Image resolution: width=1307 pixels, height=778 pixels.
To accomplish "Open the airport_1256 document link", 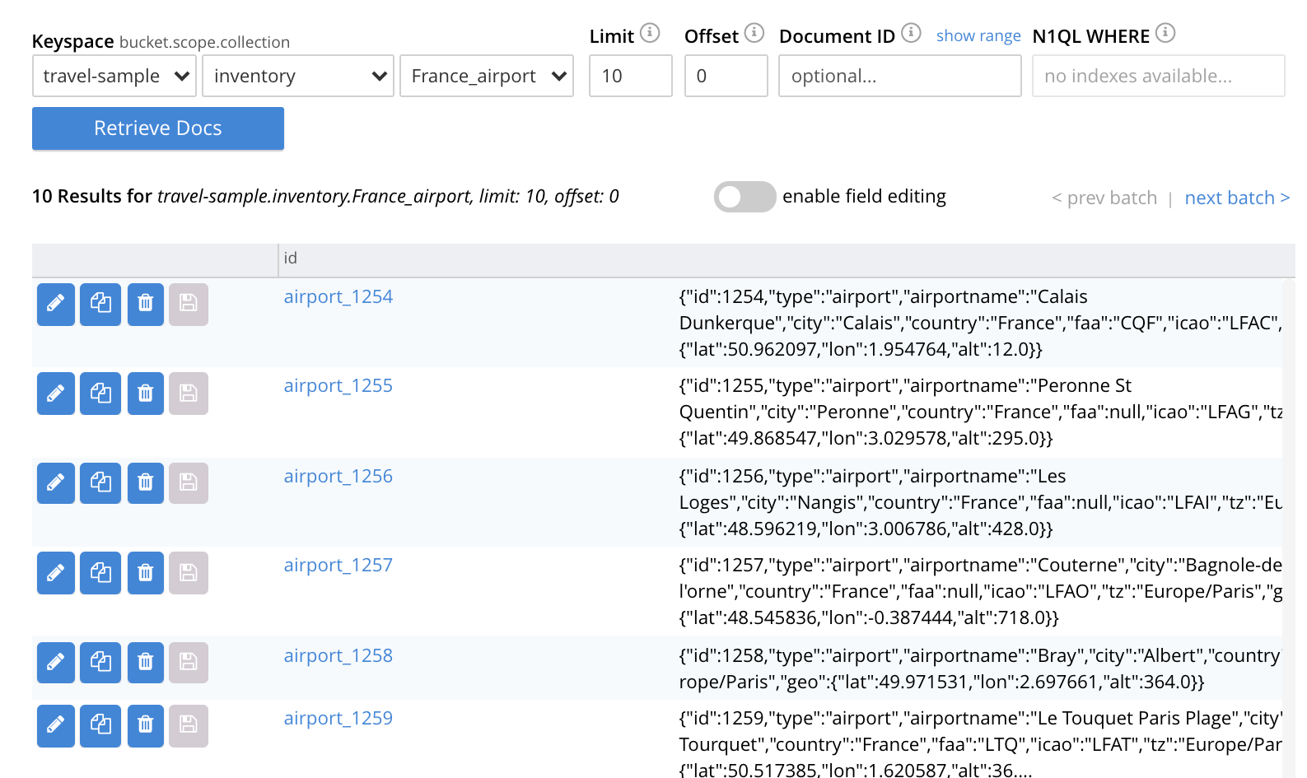I will (338, 477).
